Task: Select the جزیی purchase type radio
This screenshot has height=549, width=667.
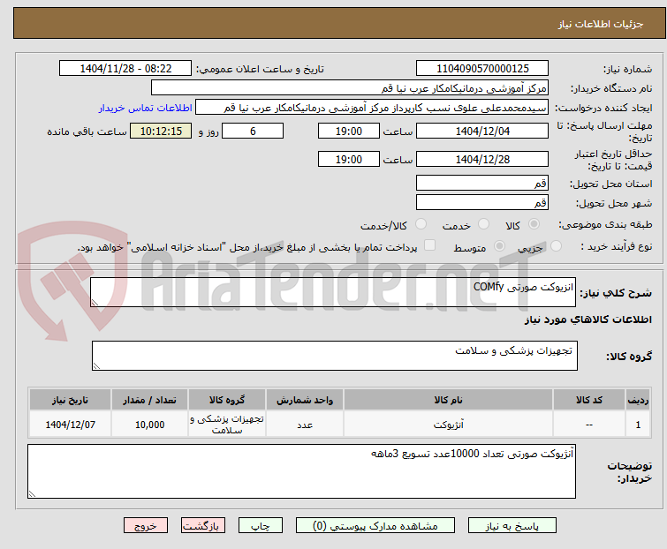Action: pos(556,246)
